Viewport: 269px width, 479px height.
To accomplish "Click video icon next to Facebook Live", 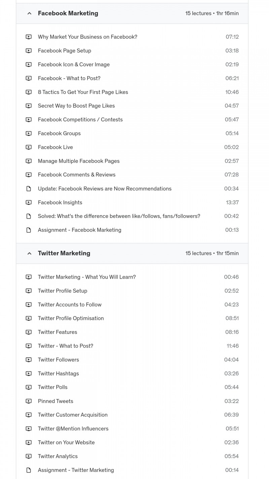I will point(29,147).
